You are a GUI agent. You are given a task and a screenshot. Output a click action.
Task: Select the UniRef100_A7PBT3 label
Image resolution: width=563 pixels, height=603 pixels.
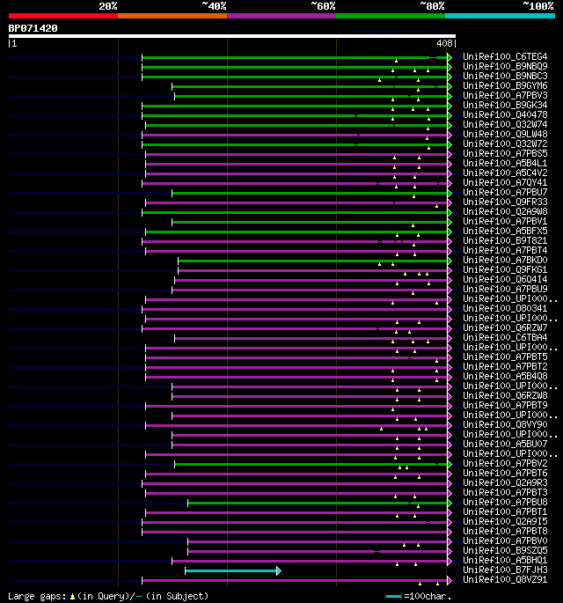click(505, 492)
